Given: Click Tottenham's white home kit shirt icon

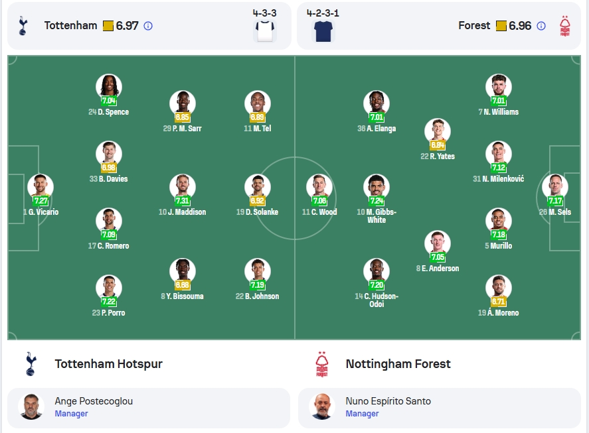Looking at the screenshot, I should [x=265, y=31].
